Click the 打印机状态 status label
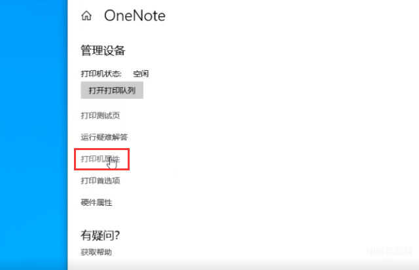419x270 pixels. point(101,73)
